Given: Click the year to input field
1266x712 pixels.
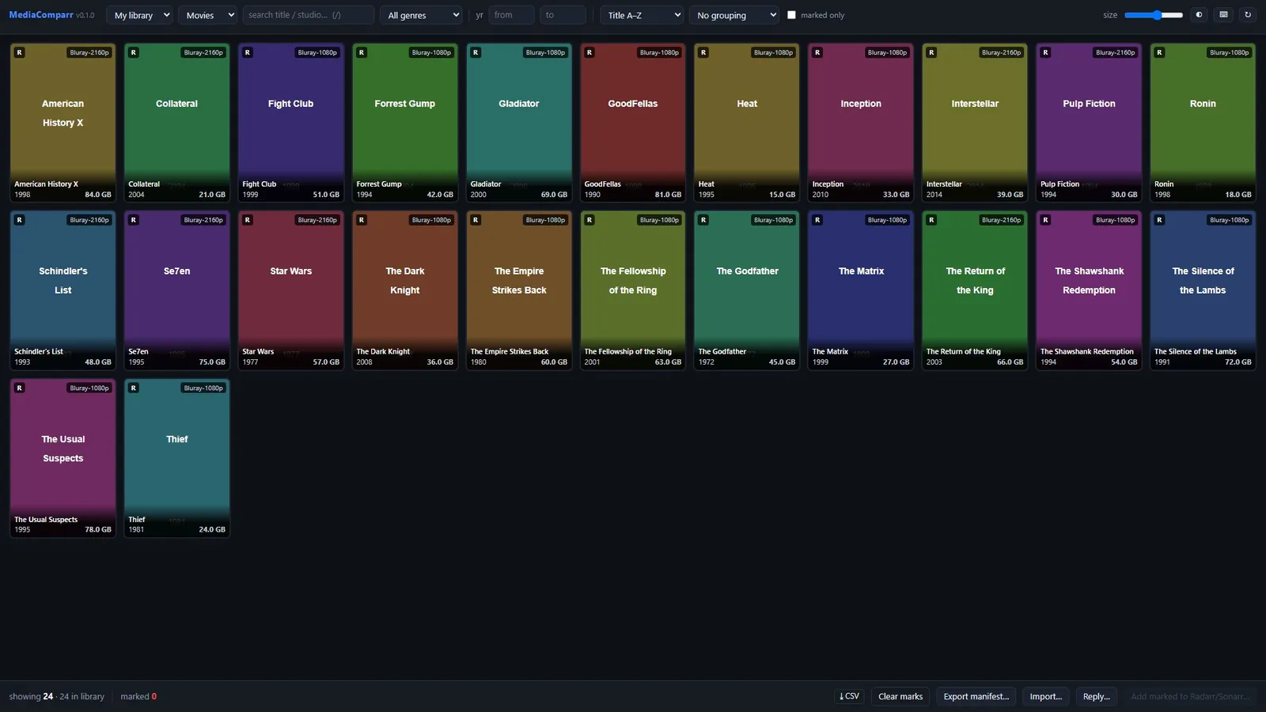Looking at the screenshot, I should (563, 15).
